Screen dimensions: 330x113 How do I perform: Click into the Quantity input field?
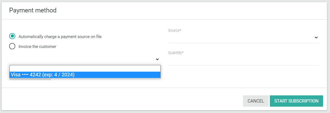pos(243,60)
